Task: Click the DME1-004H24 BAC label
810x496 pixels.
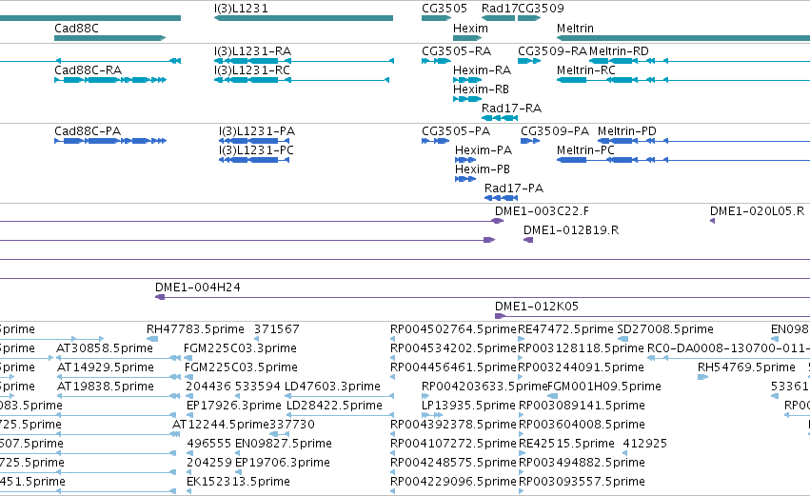Action: click(198, 288)
